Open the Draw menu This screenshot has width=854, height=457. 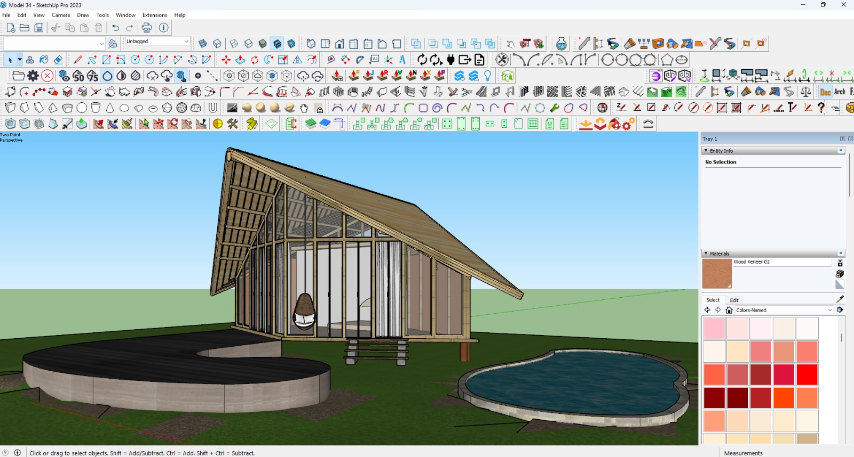[x=83, y=15]
